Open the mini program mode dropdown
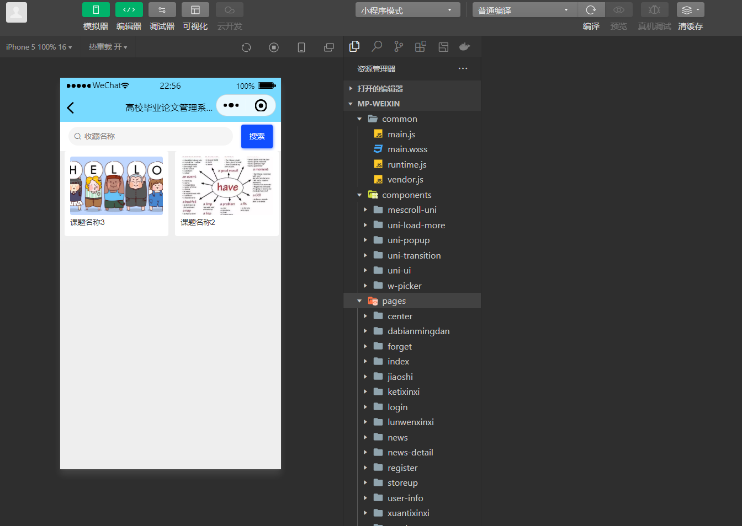 407,10
